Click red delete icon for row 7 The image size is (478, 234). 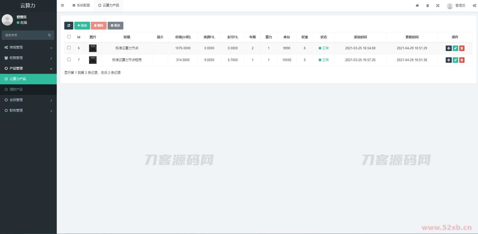(462, 60)
